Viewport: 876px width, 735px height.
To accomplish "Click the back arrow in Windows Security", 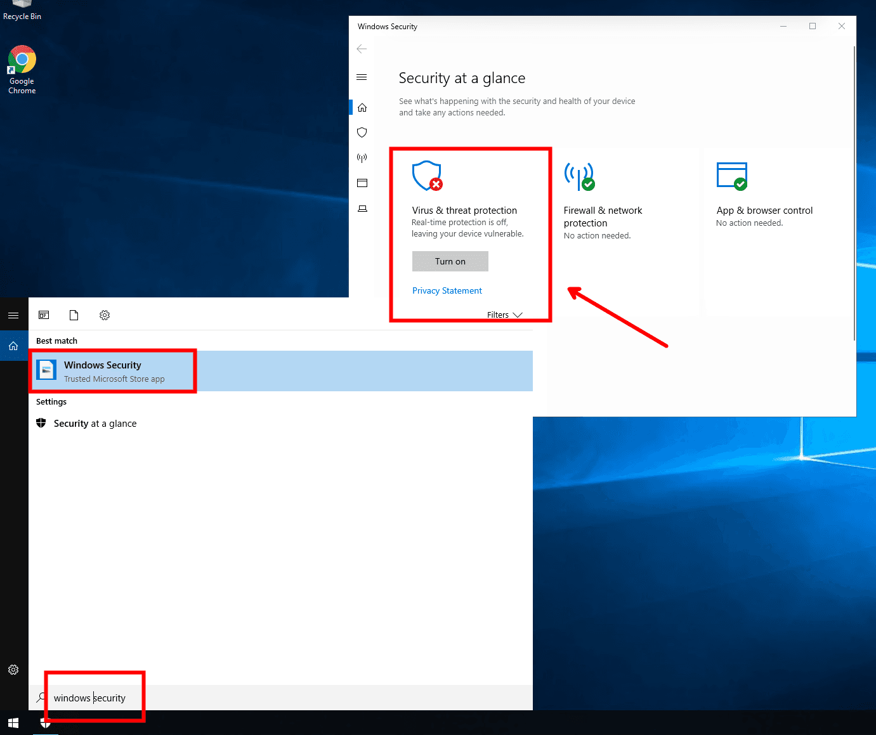I will tap(362, 49).
